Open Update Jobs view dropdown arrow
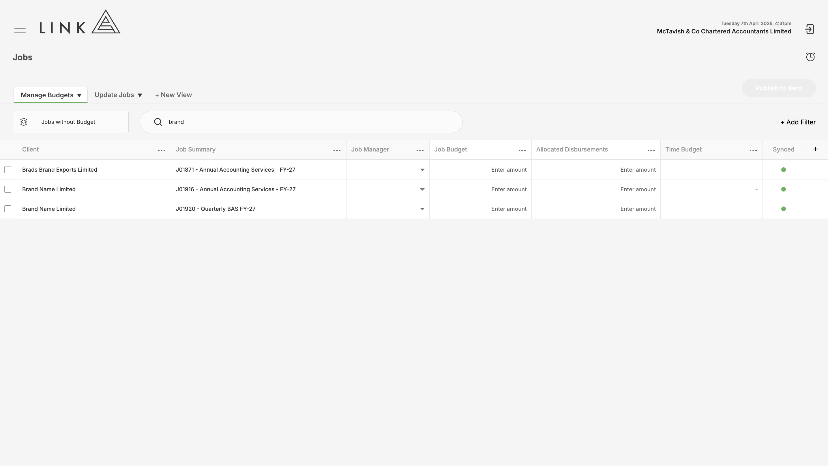The width and height of the screenshot is (828, 466). 140,95
